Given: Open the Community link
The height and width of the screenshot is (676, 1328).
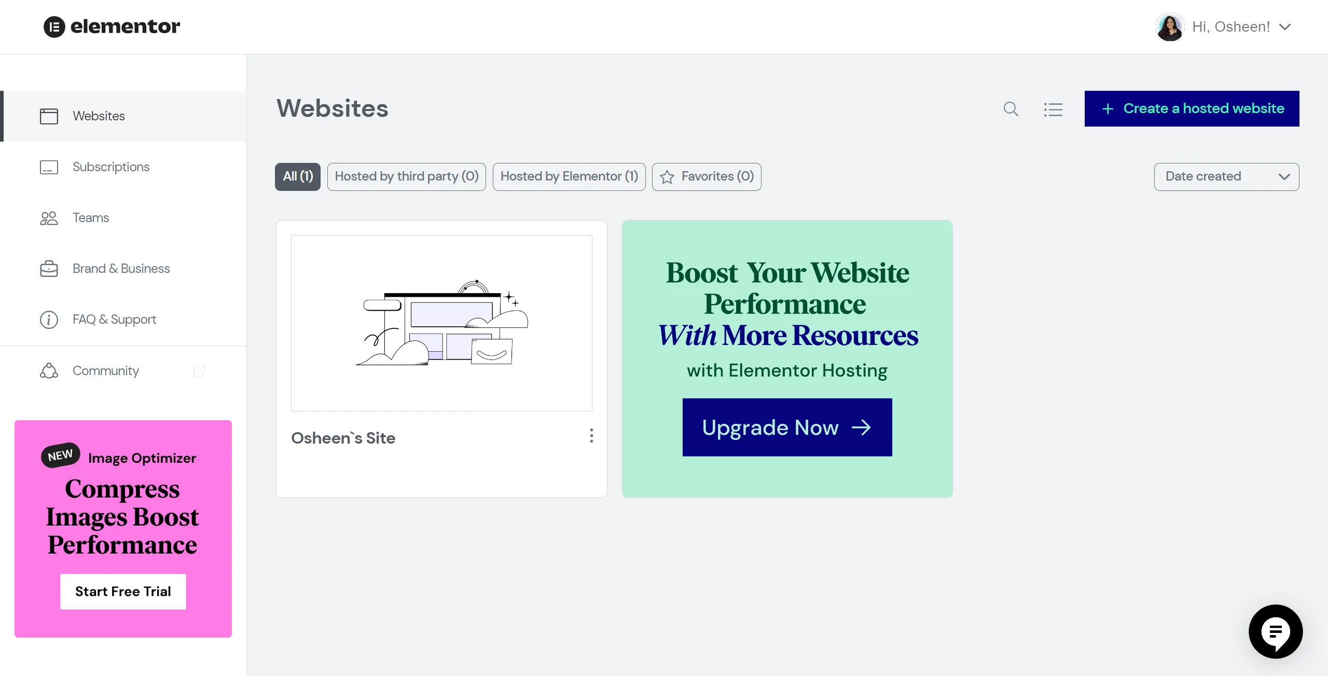Looking at the screenshot, I should click(123, 370).
